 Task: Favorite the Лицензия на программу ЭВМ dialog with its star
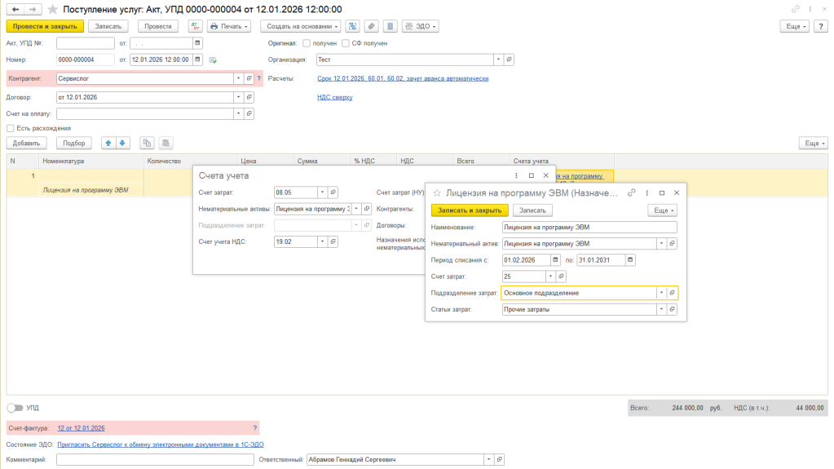click(x=437, y=192)
